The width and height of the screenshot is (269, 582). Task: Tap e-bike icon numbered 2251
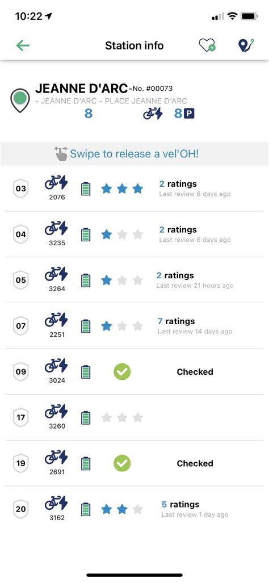tap(56, 320)
